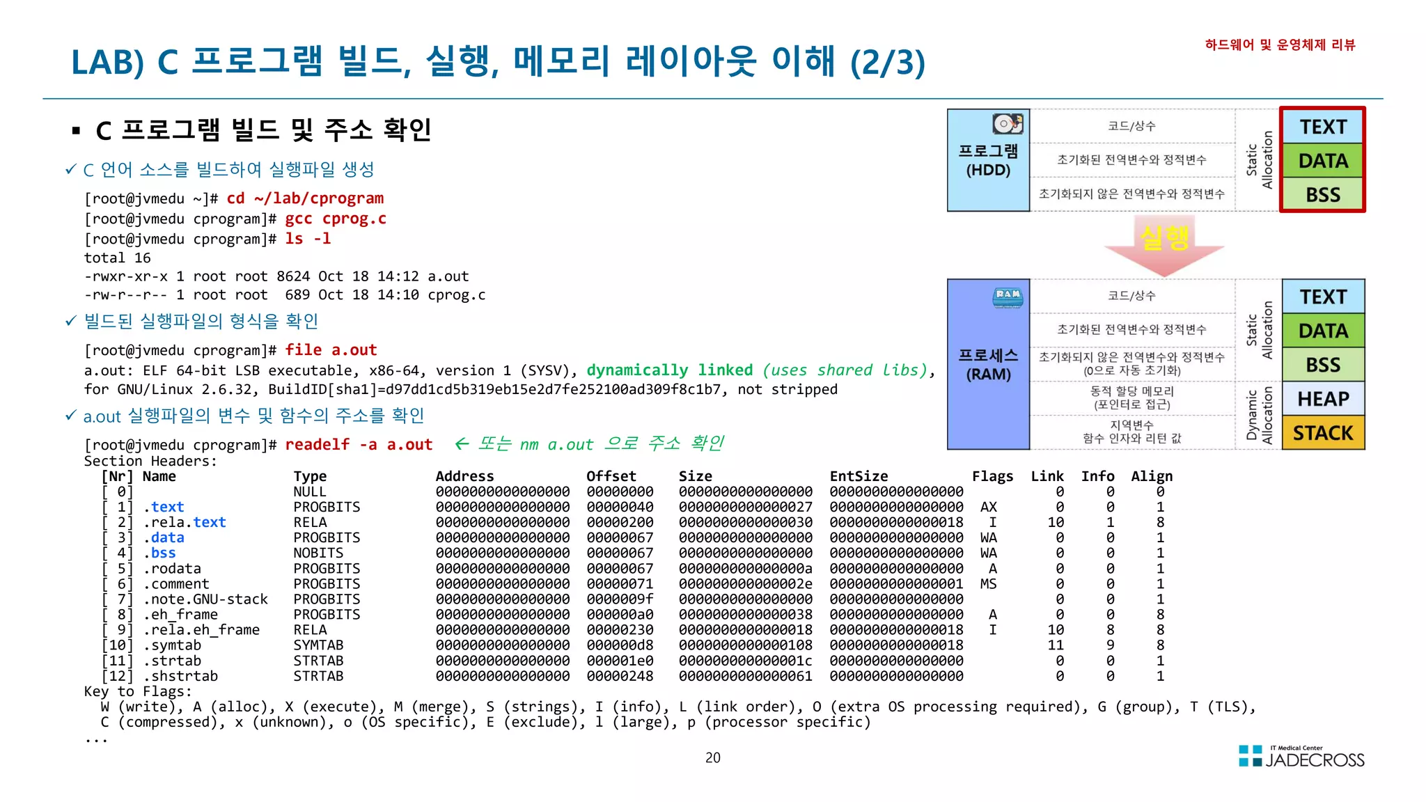1426x802 pixels.
Task: Click the line '빌드된 실행파일의 형식을 확인'
Action: coord(201,321)
